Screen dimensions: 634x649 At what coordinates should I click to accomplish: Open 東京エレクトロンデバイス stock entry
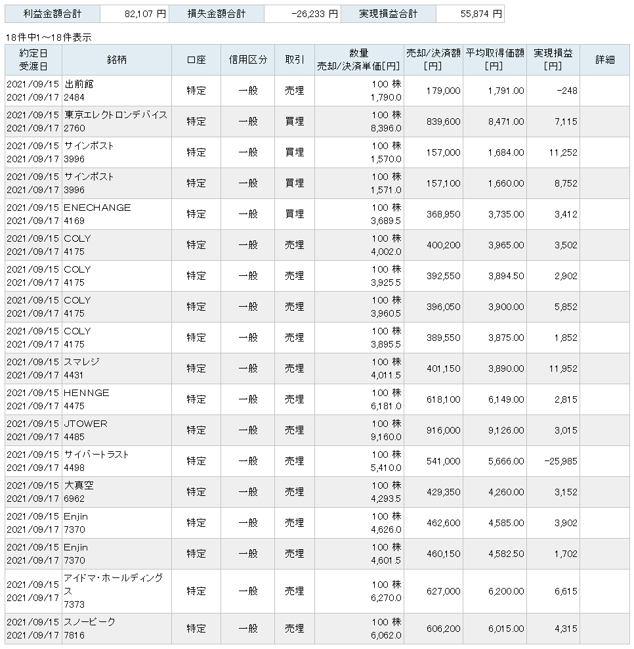pos(116,115)
